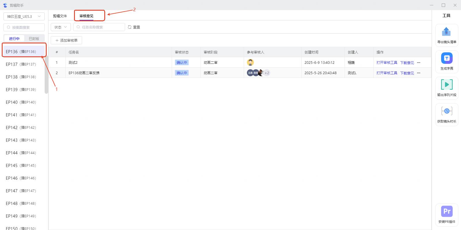The width and height of the screenshot is (461, 230).
Task: Click the Output Sequence Clips (输出序列片段) icon
Action: [x=447, y=85]
